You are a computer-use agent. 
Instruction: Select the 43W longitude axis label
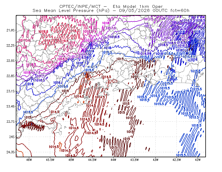pyautogui.click(x=155, y=160)
